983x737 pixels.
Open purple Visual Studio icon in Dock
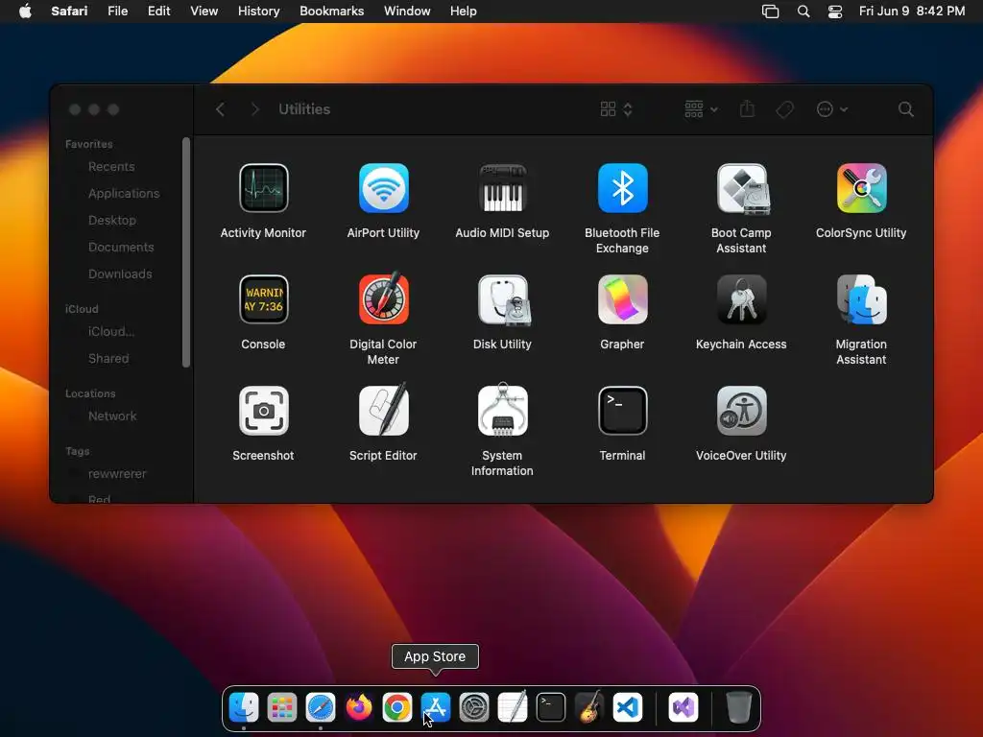(x=683, y=707)
